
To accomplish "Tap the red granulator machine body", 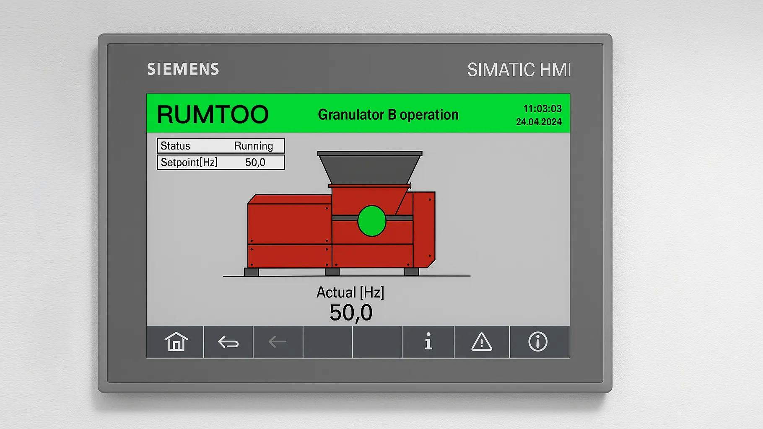I will click(x=289, y=235).
